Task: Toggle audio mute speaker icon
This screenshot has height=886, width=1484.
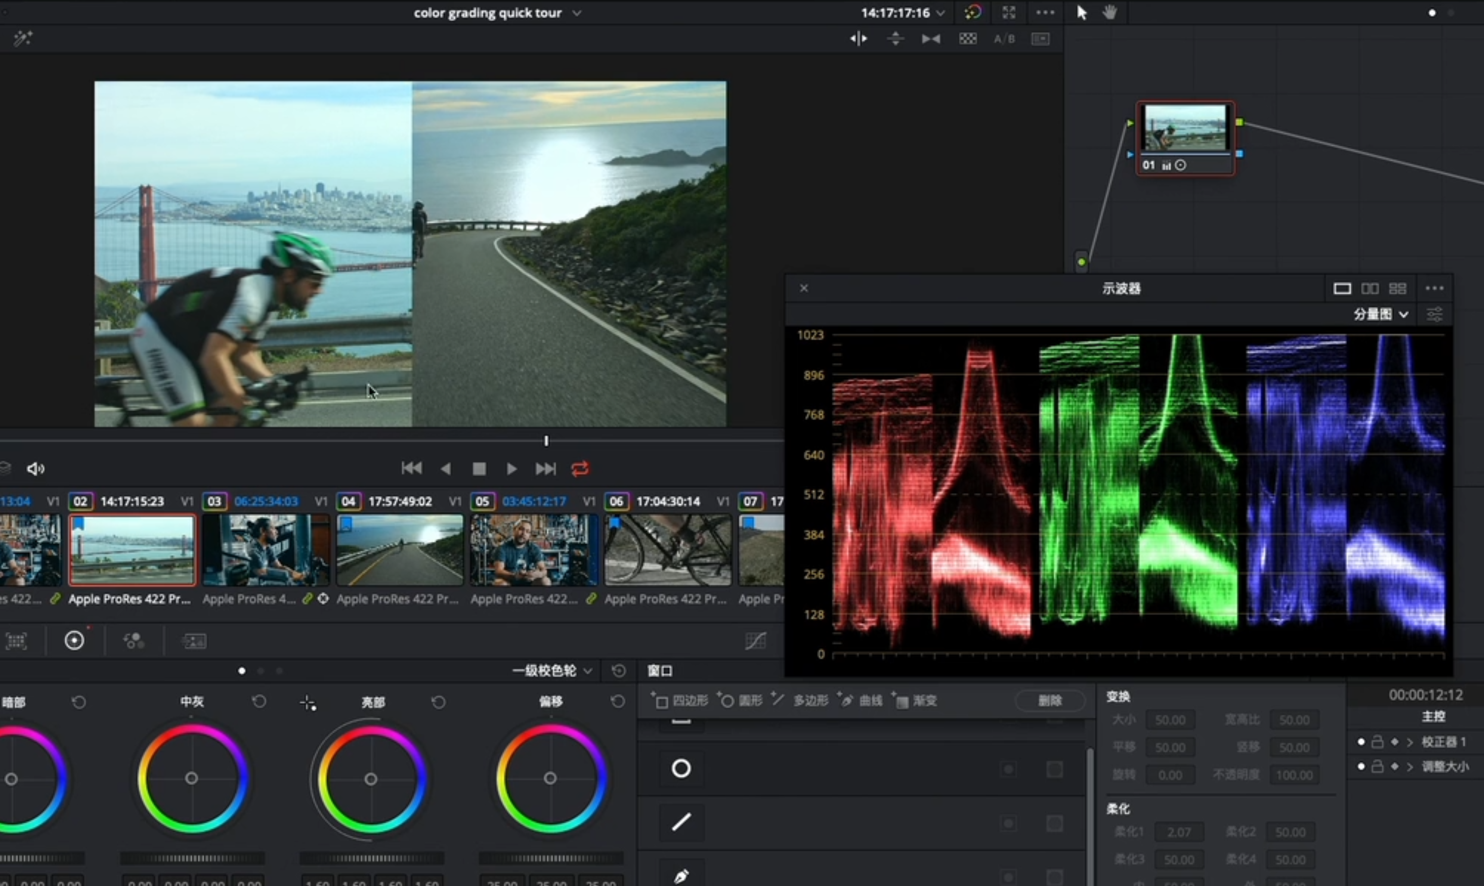Action: click(35, 469)
